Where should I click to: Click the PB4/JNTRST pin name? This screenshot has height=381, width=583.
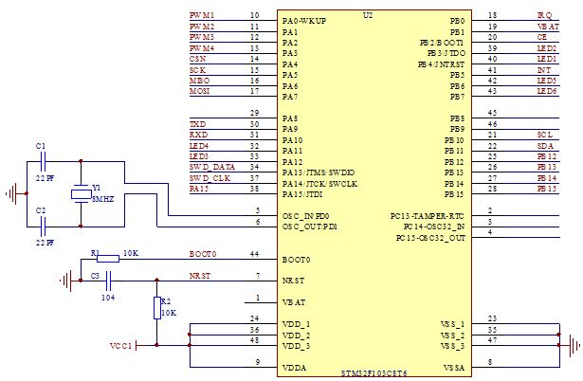442,64
